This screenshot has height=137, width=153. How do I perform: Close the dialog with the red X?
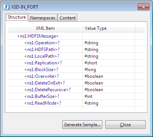[x=143, y=7]
